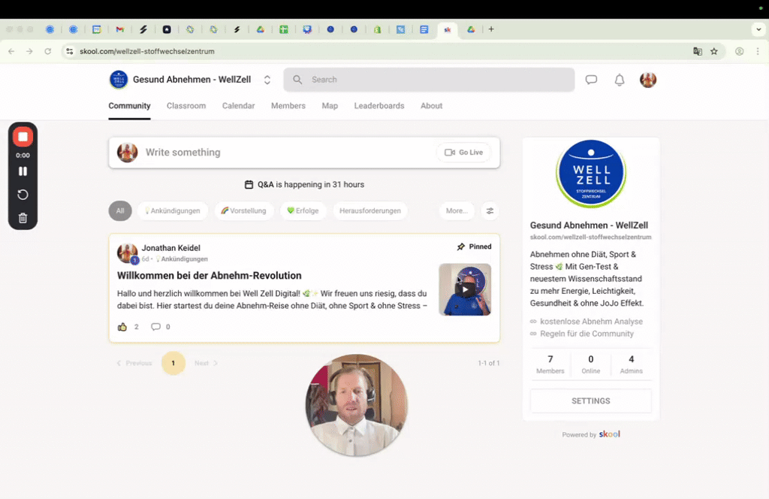
Task: Filter posts by Erfolge
Action: click(303, 211)
